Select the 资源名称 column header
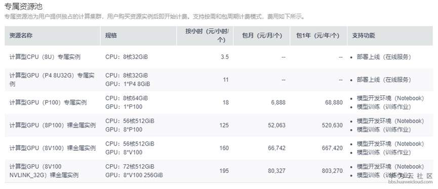Viewport: 438px width, 189px height. [21, 36]
